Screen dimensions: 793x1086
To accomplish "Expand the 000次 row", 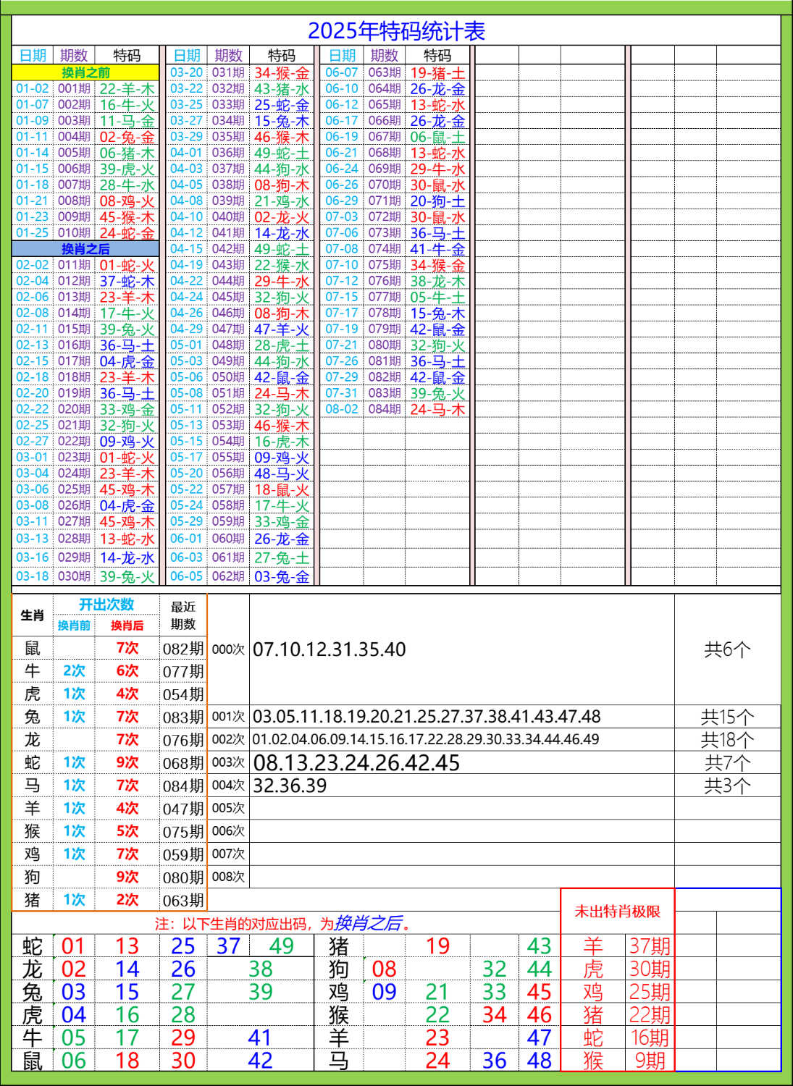I will click(230, 648).
